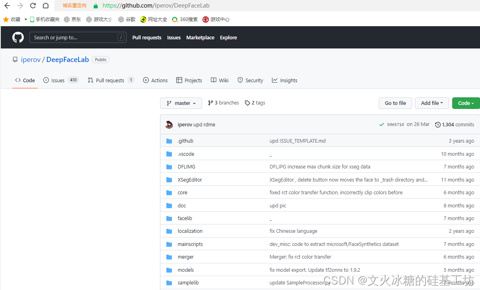Click the browser forward arrow
480x290 pixels.
(20, 6)
